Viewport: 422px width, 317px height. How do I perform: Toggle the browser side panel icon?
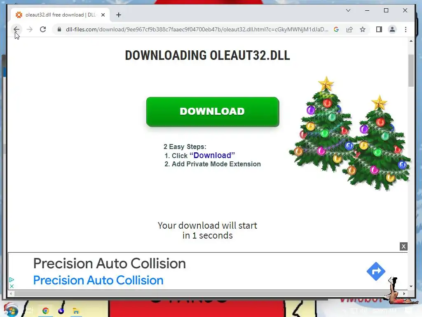pyautogui.click(x=379, y=29)
